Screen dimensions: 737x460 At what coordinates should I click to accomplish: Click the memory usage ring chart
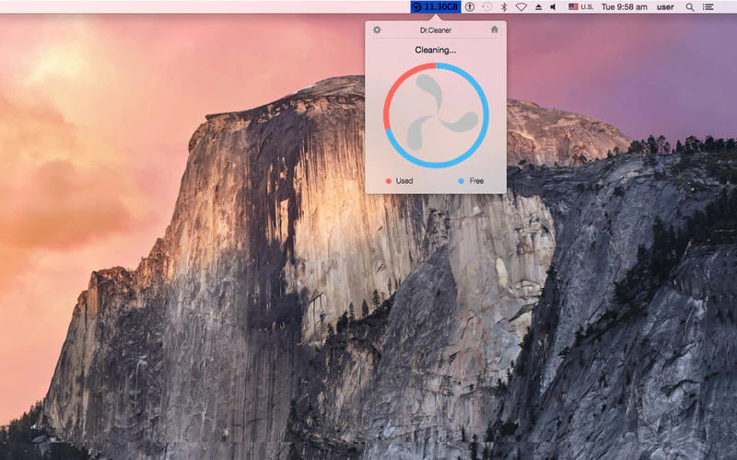[x=436, y=116]
